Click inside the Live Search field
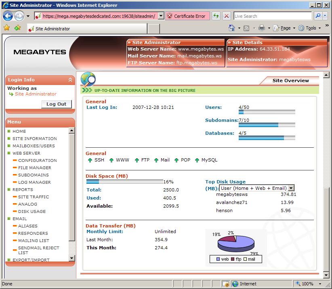The image size is (332, 289). [x=272, y=16]
